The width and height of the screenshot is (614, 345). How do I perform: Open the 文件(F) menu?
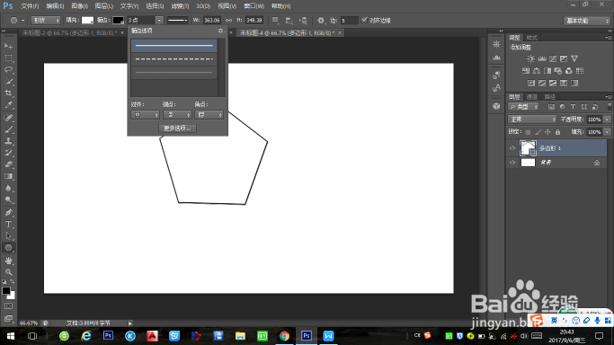tap(30, 6)
